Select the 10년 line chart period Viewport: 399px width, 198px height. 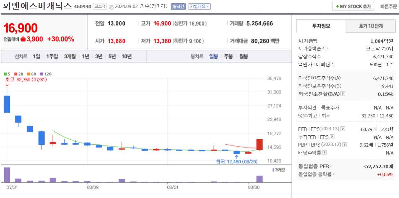(x=126, y=56)
